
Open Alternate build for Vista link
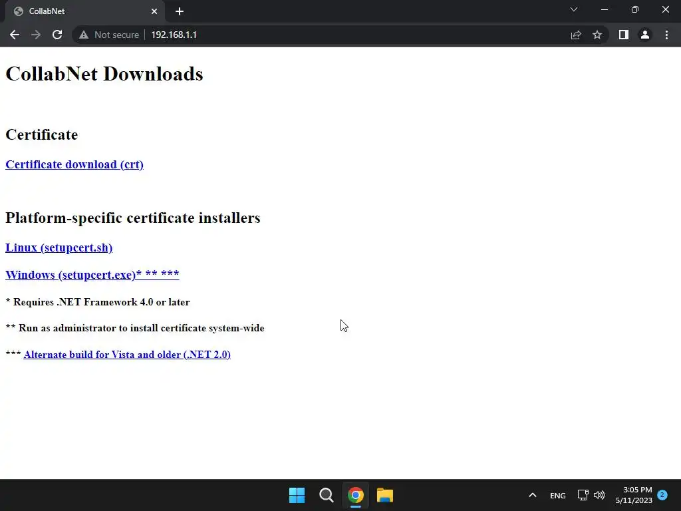pyautogui.click(x=127, y=355)
